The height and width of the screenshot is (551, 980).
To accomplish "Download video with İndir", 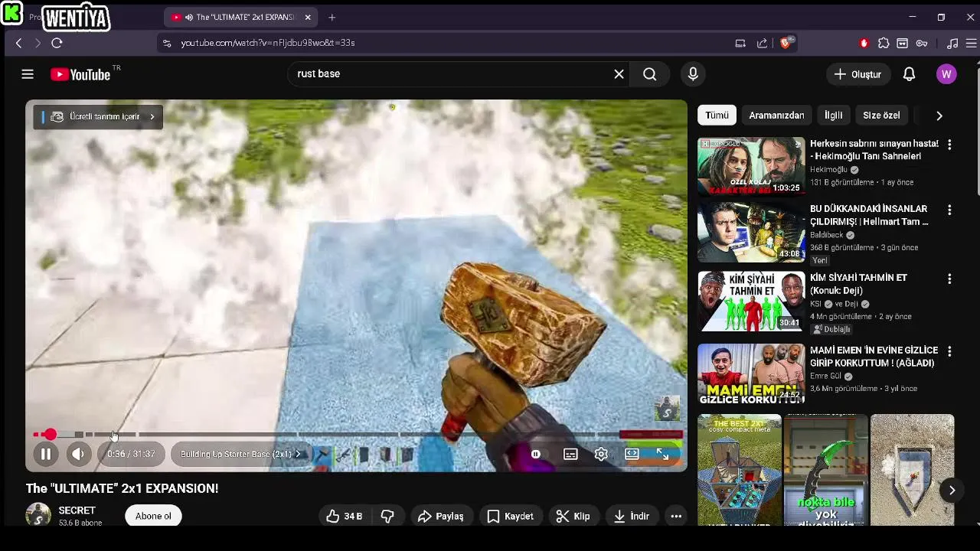I will 632,517.
